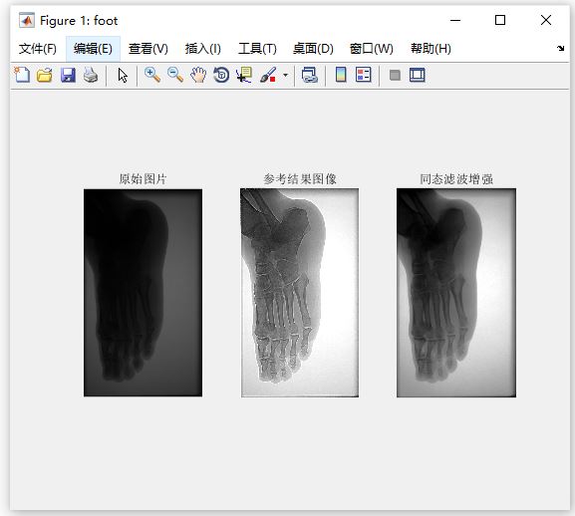
Task: Save the figure with the floppy disk icon
Action: (68, 75)
